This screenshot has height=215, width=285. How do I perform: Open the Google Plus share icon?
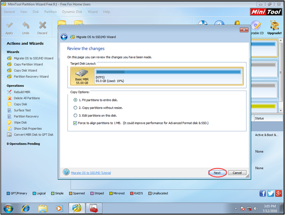click(279, 193)
